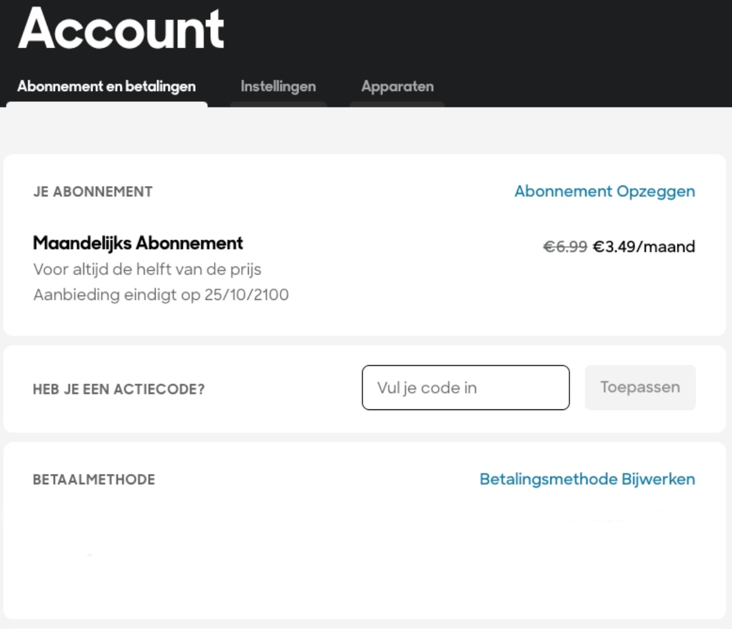Click the JE ABONNEMENT section label
This screenshot has height=629, width=732.
[92, 192]
